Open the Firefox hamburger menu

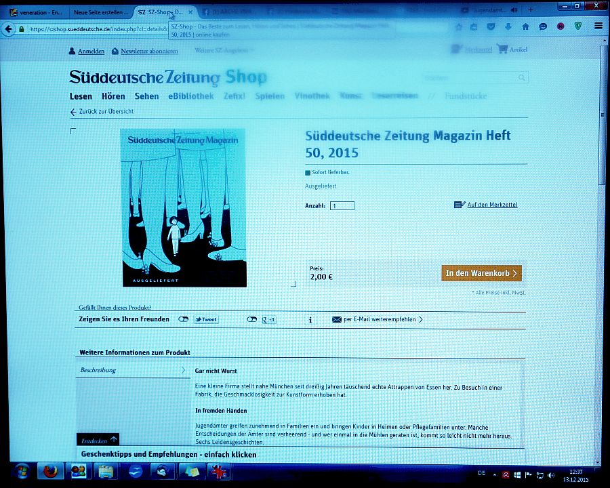click(x=598, y=26)
